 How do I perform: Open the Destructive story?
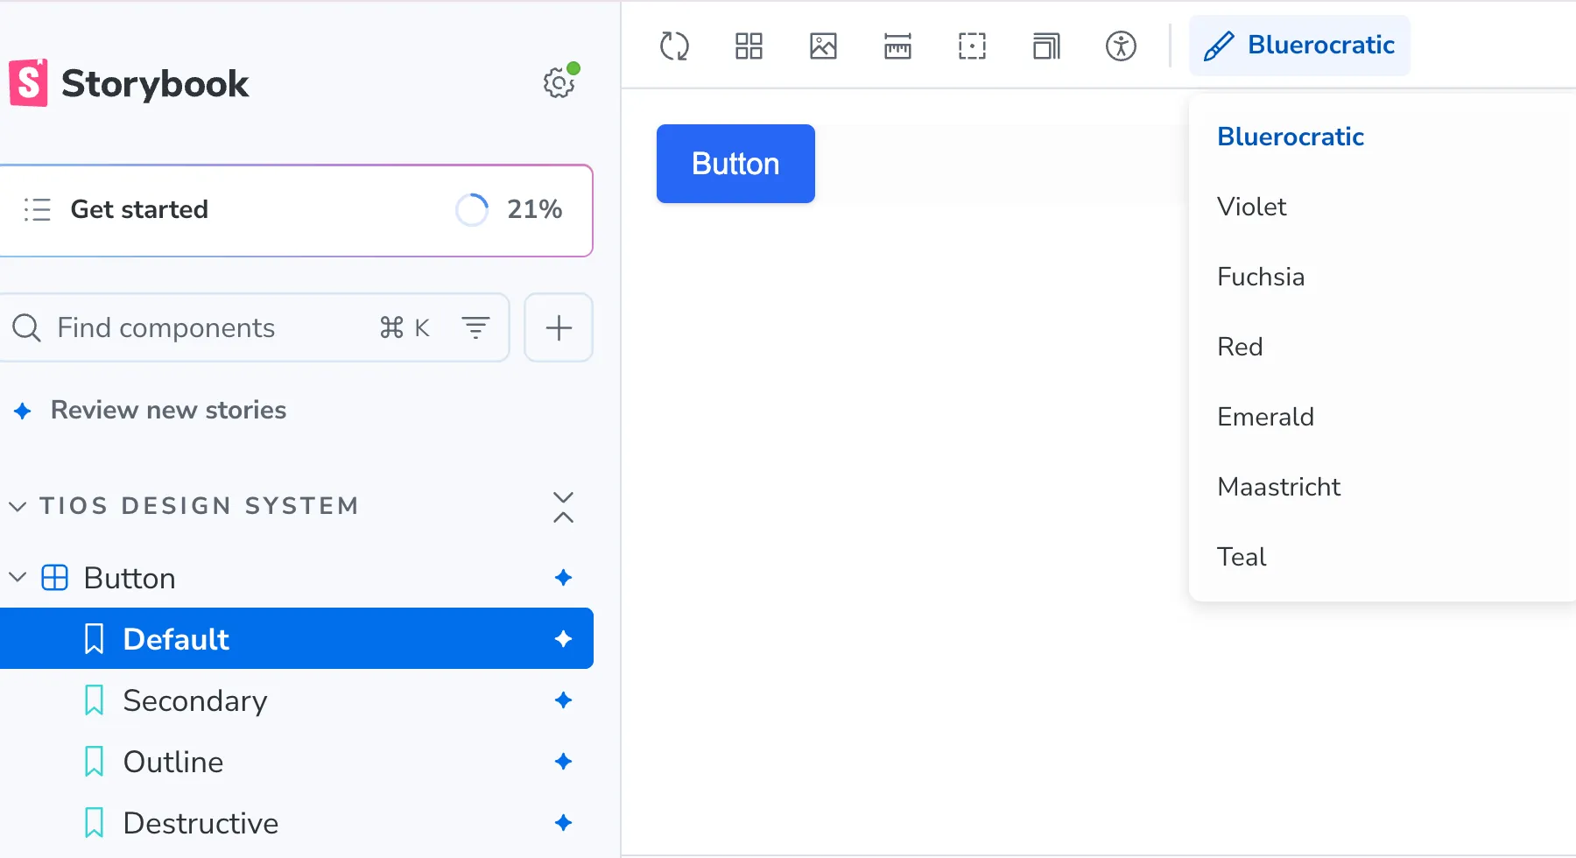(x=296, y=823)
